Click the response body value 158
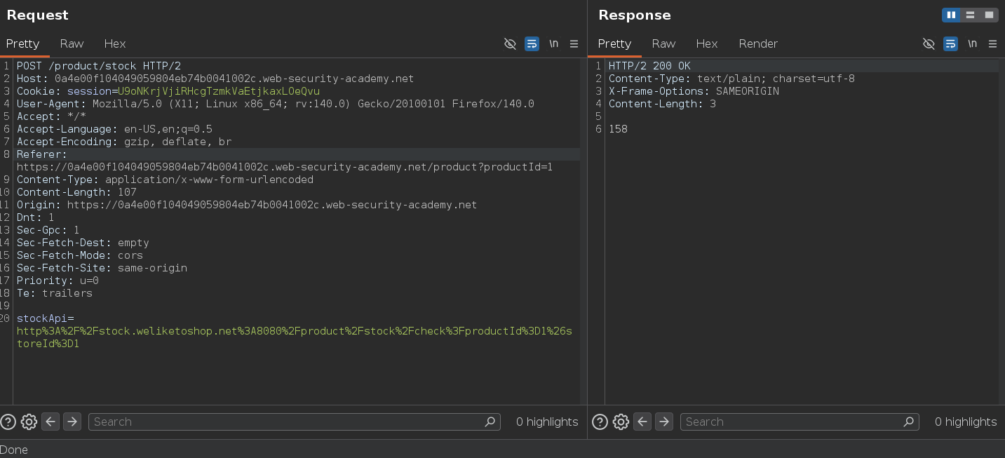Viewport: 1005px width, 458px height. [x=618, y=129]
